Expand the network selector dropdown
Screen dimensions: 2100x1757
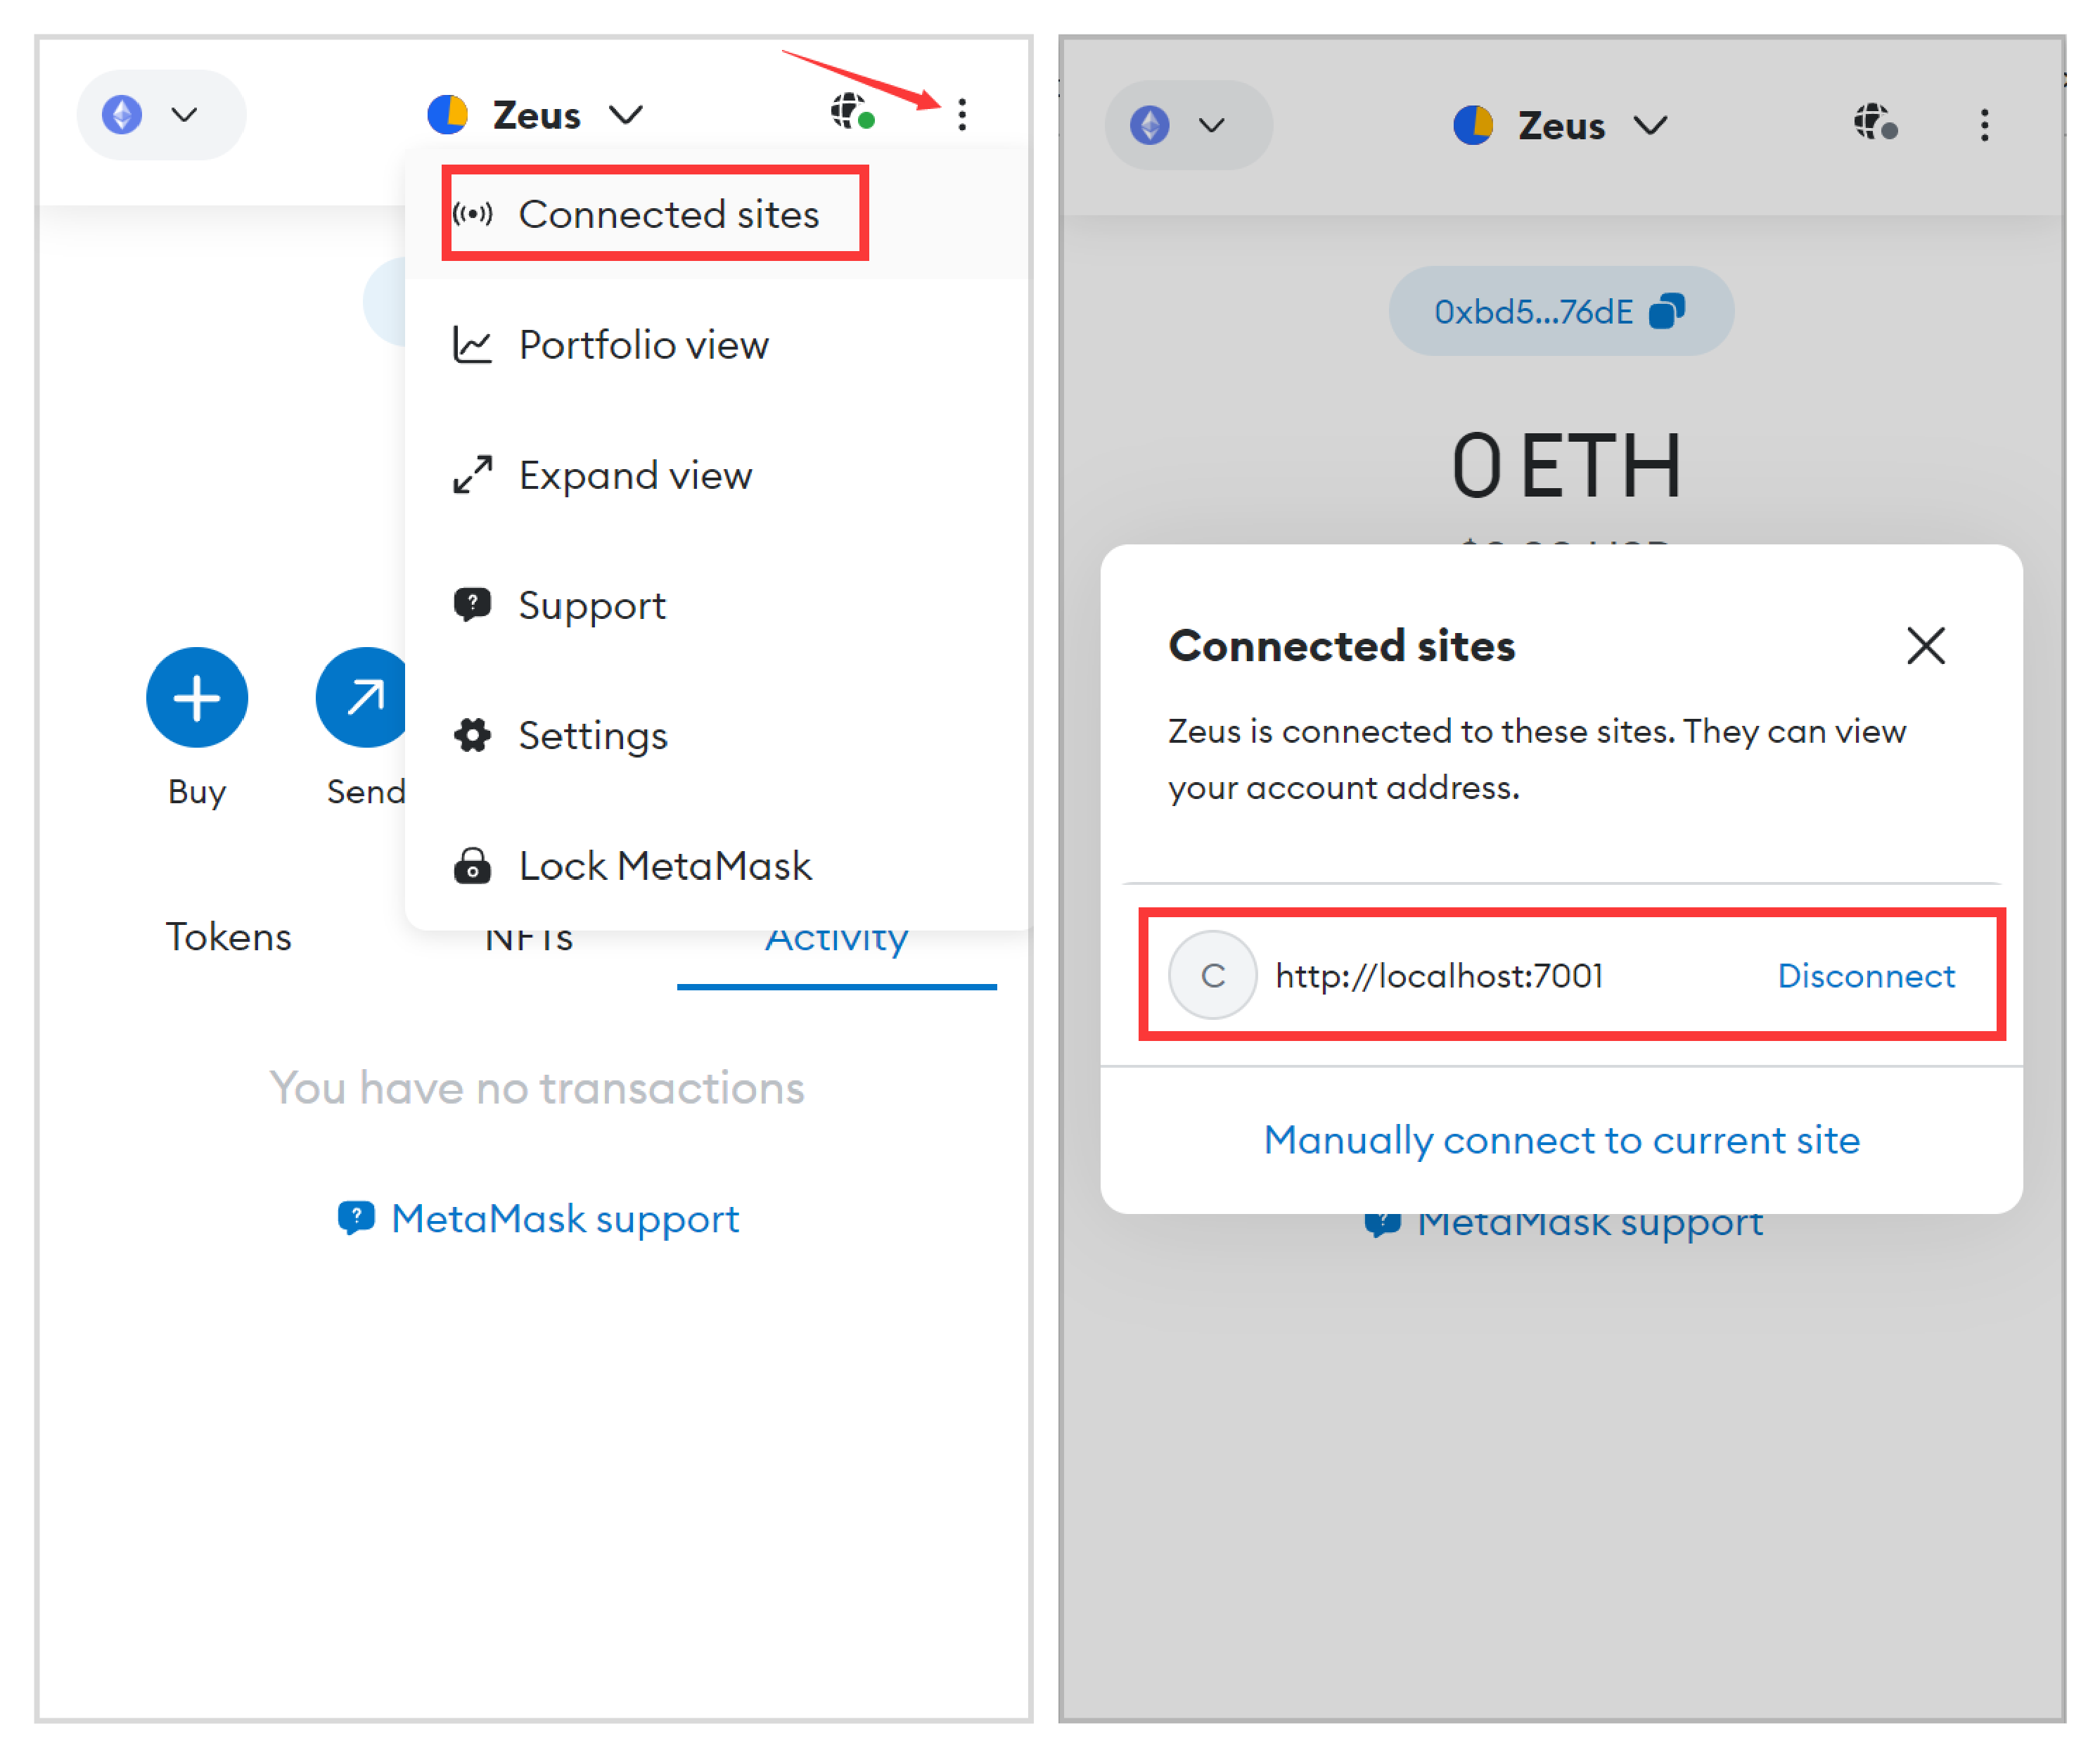(184, 115)
